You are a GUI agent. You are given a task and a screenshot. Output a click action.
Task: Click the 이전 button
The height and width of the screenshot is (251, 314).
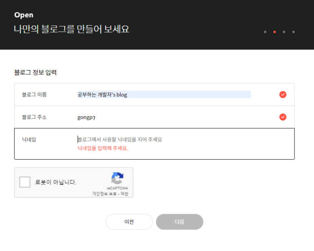129,222
